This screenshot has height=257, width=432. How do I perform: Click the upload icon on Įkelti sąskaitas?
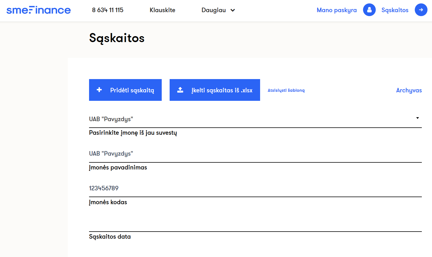coord(180,90)
